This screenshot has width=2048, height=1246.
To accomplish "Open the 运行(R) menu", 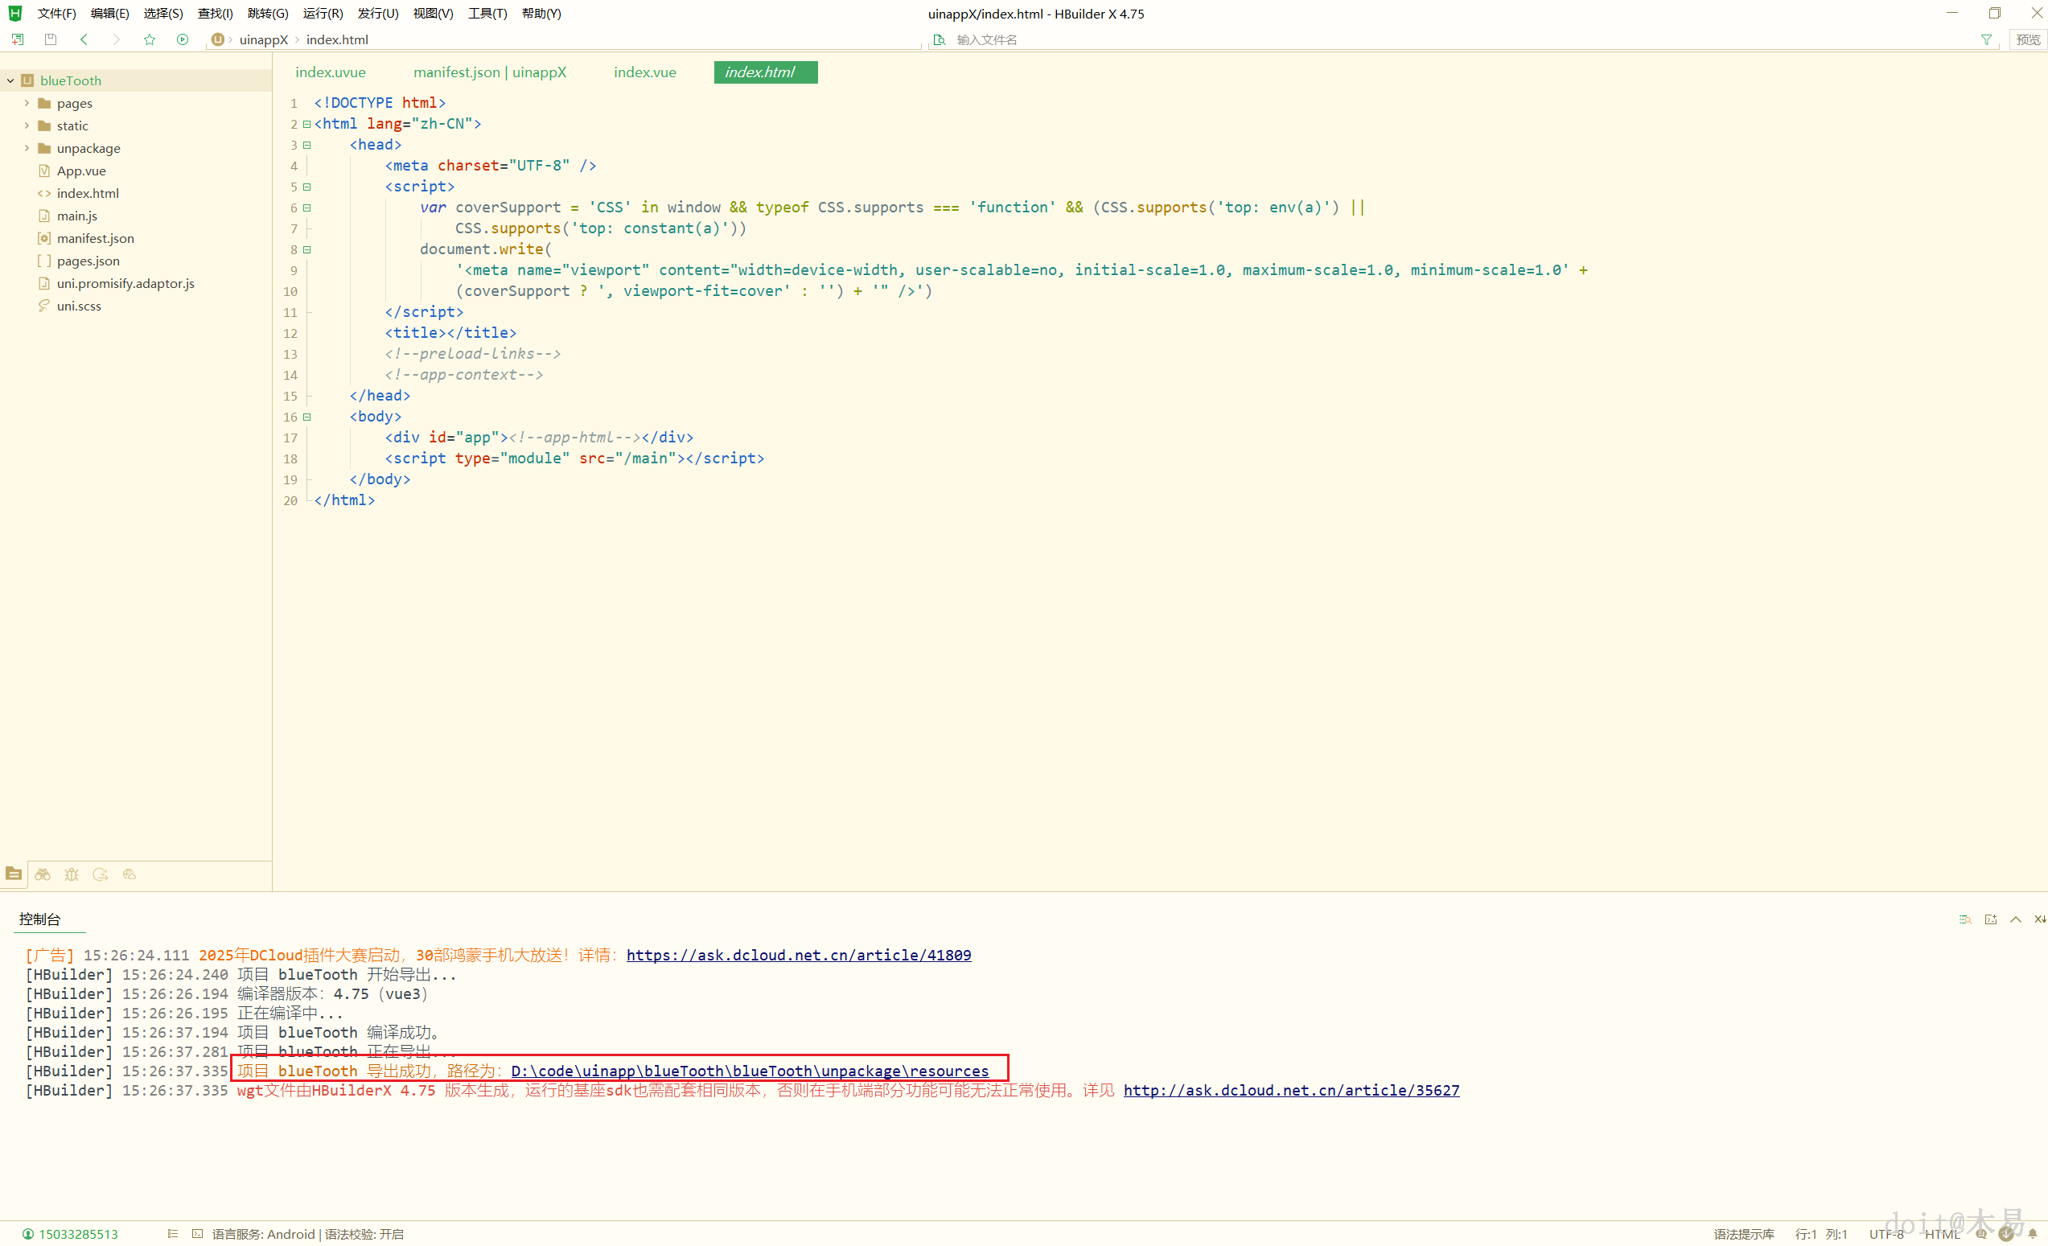I will click(x=323, y=14).
